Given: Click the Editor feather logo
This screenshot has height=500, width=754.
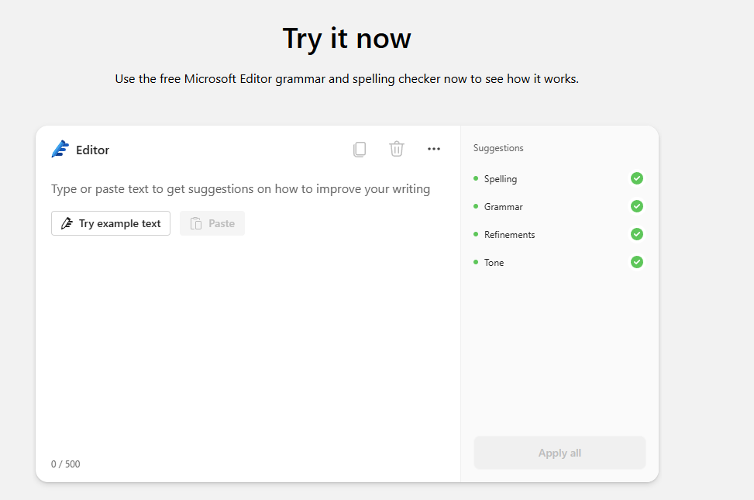Looking at the screenshot, I should click(60, 149).
